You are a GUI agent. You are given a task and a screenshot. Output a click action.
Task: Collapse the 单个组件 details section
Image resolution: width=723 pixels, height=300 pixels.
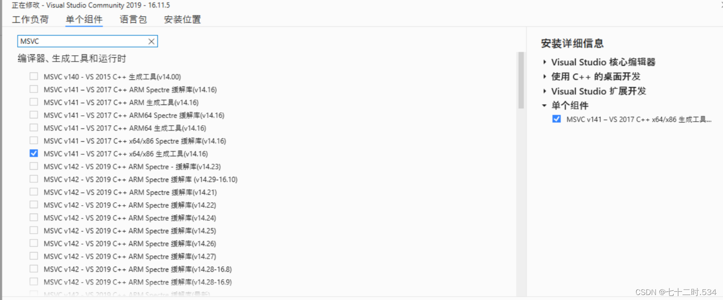pyautogui.click(x=544, y=105)
